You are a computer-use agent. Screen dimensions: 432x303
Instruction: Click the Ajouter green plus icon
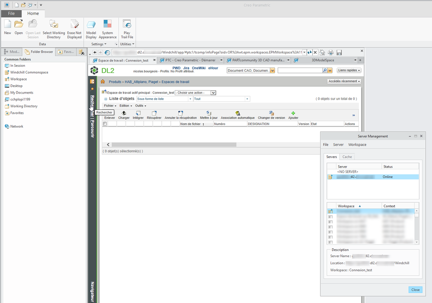coord(293,113)
